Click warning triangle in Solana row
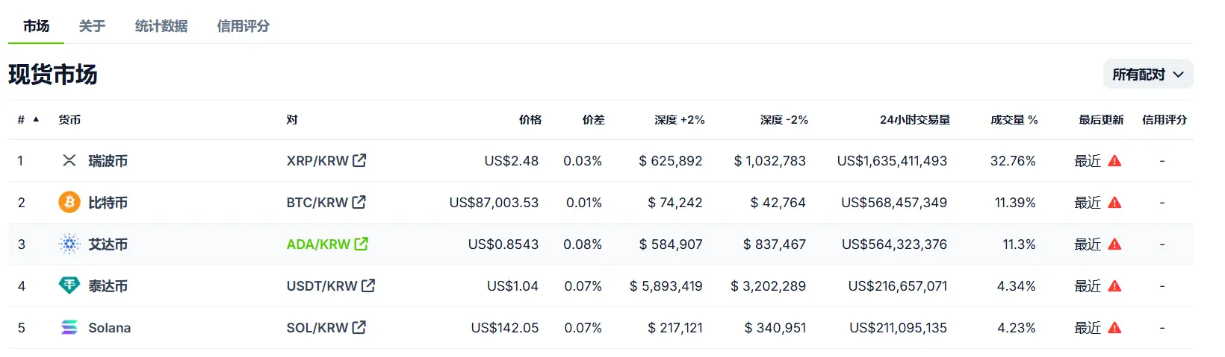The width and height of the screenshot is (1225, 357). pyautogui.click(x=1115, y=327)
